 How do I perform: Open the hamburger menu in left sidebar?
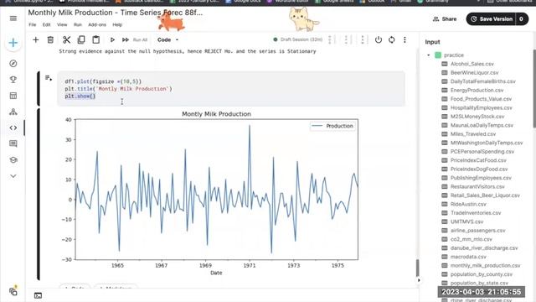coord(13,18)
